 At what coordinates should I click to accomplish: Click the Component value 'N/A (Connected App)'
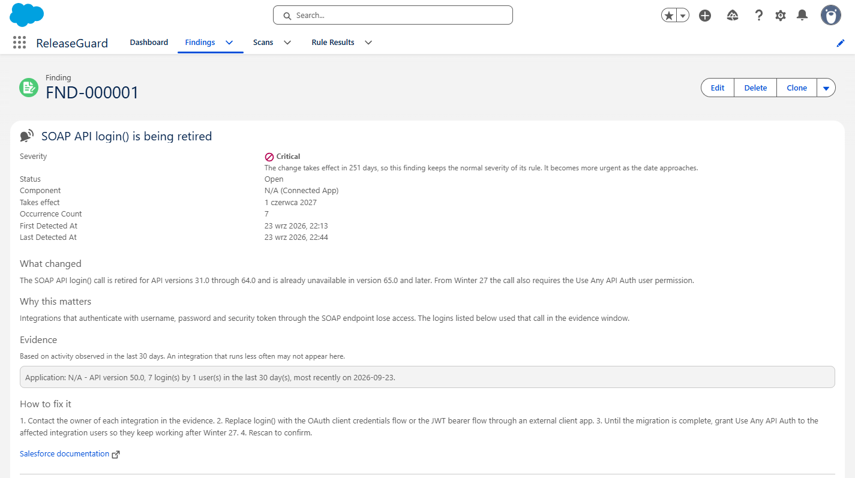[302, 191]
